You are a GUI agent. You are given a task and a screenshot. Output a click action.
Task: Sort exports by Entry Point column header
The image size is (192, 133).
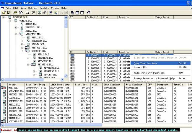click(x=164, y=52)
